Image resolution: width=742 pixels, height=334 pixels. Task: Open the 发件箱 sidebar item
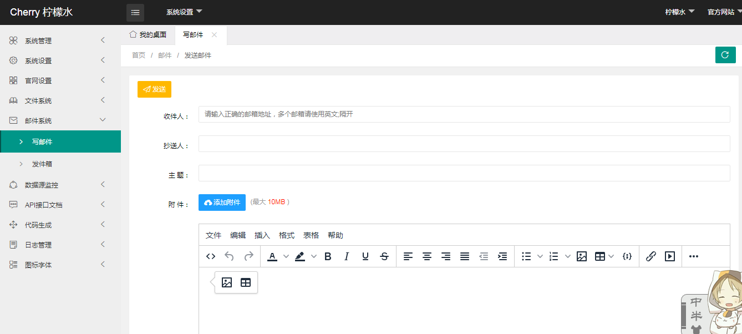pos(60,164)
